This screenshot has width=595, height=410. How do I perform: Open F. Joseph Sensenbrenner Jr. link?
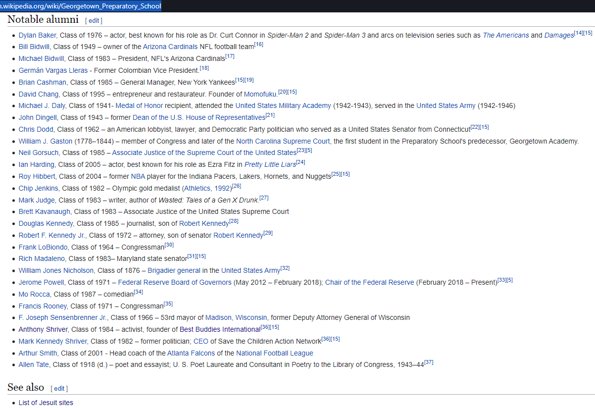coord(63,317)
